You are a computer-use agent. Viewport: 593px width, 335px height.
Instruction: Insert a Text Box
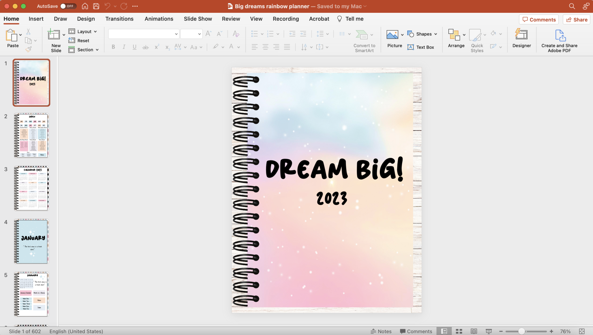[421, 47]
